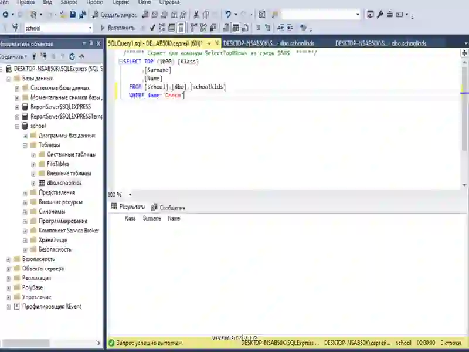
Task: Expand Системные базы данных node
Action: click(x=17, y=89)
